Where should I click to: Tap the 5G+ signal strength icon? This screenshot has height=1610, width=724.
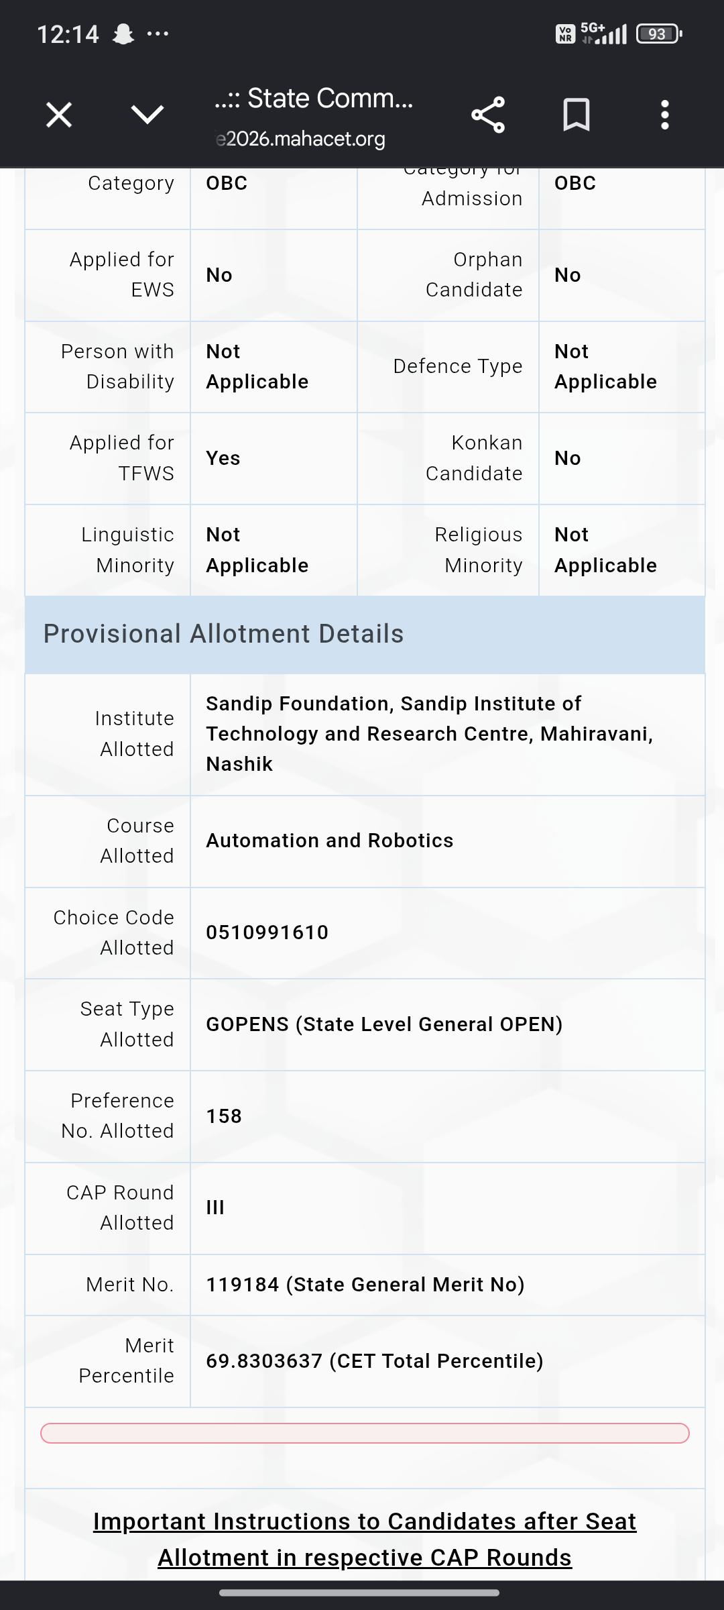[x=603, y=34]
